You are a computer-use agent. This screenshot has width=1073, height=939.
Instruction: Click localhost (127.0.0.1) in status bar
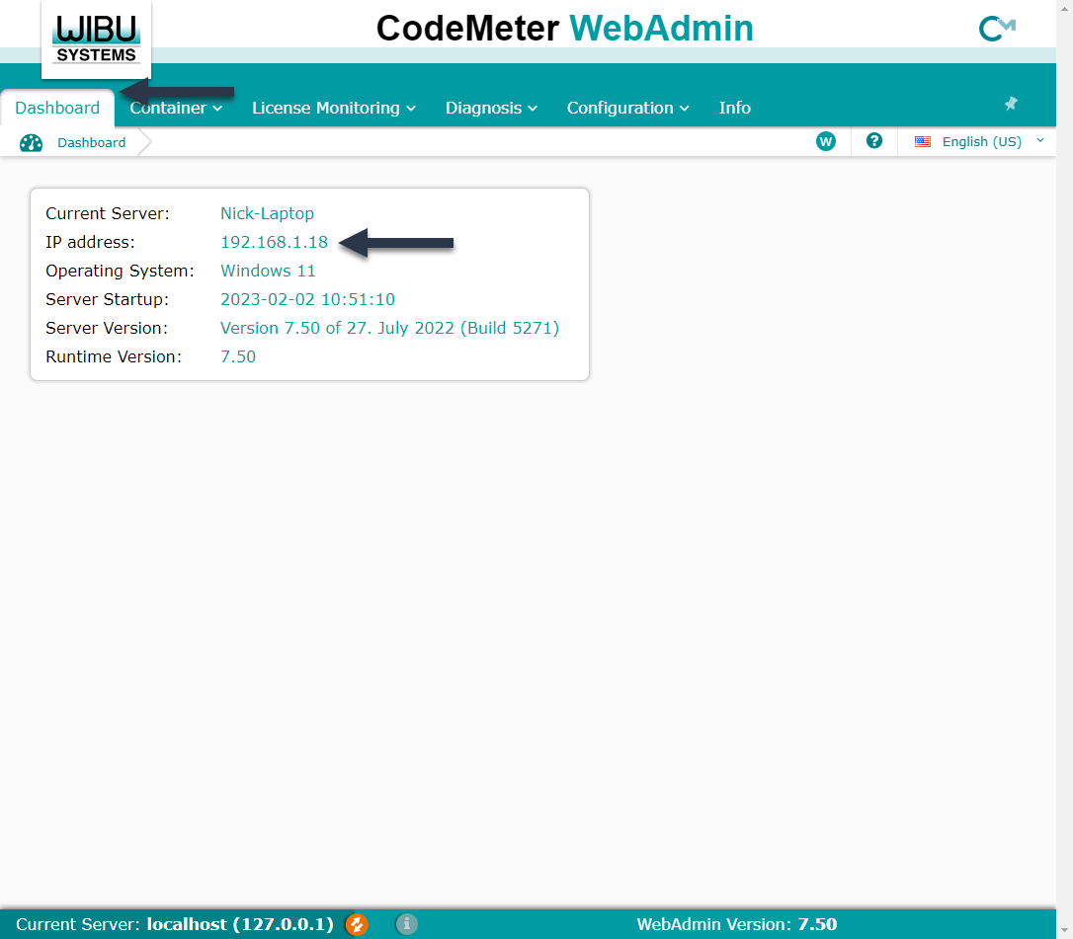240,924
